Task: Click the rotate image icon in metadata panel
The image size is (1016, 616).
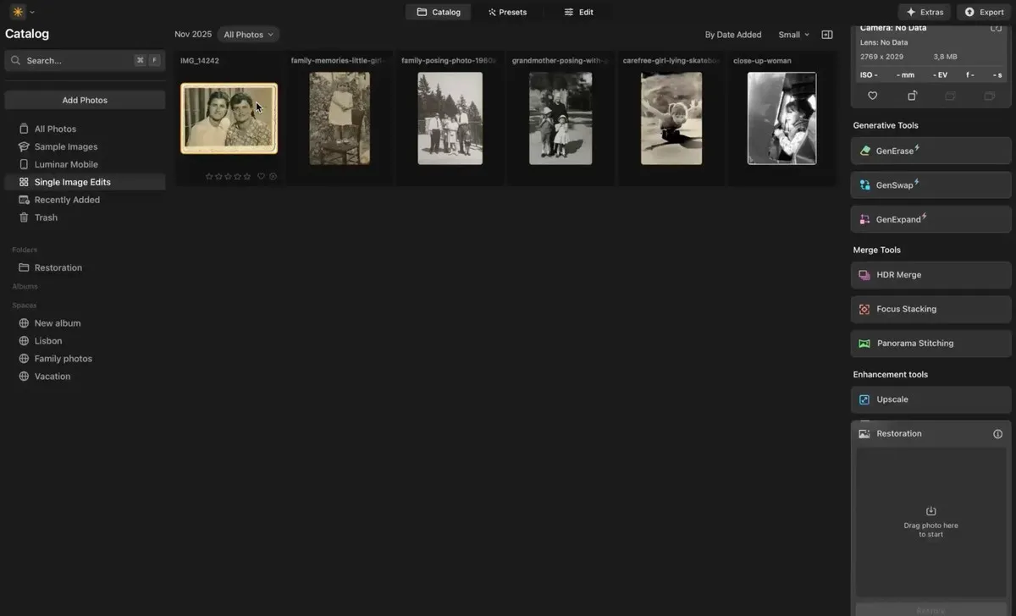Action: [912, 96]
